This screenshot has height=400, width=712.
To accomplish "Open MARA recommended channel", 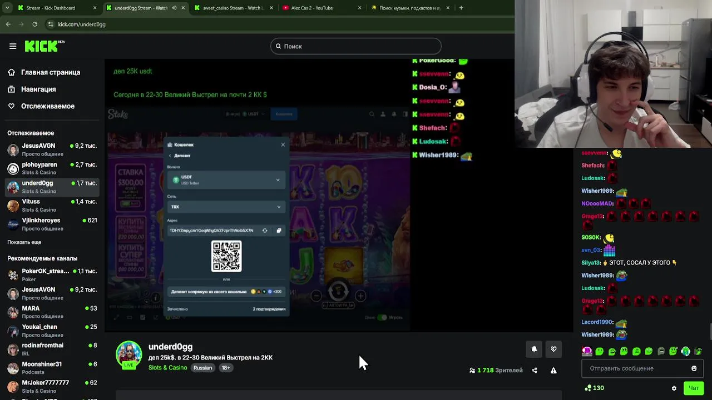I will 52,312.
